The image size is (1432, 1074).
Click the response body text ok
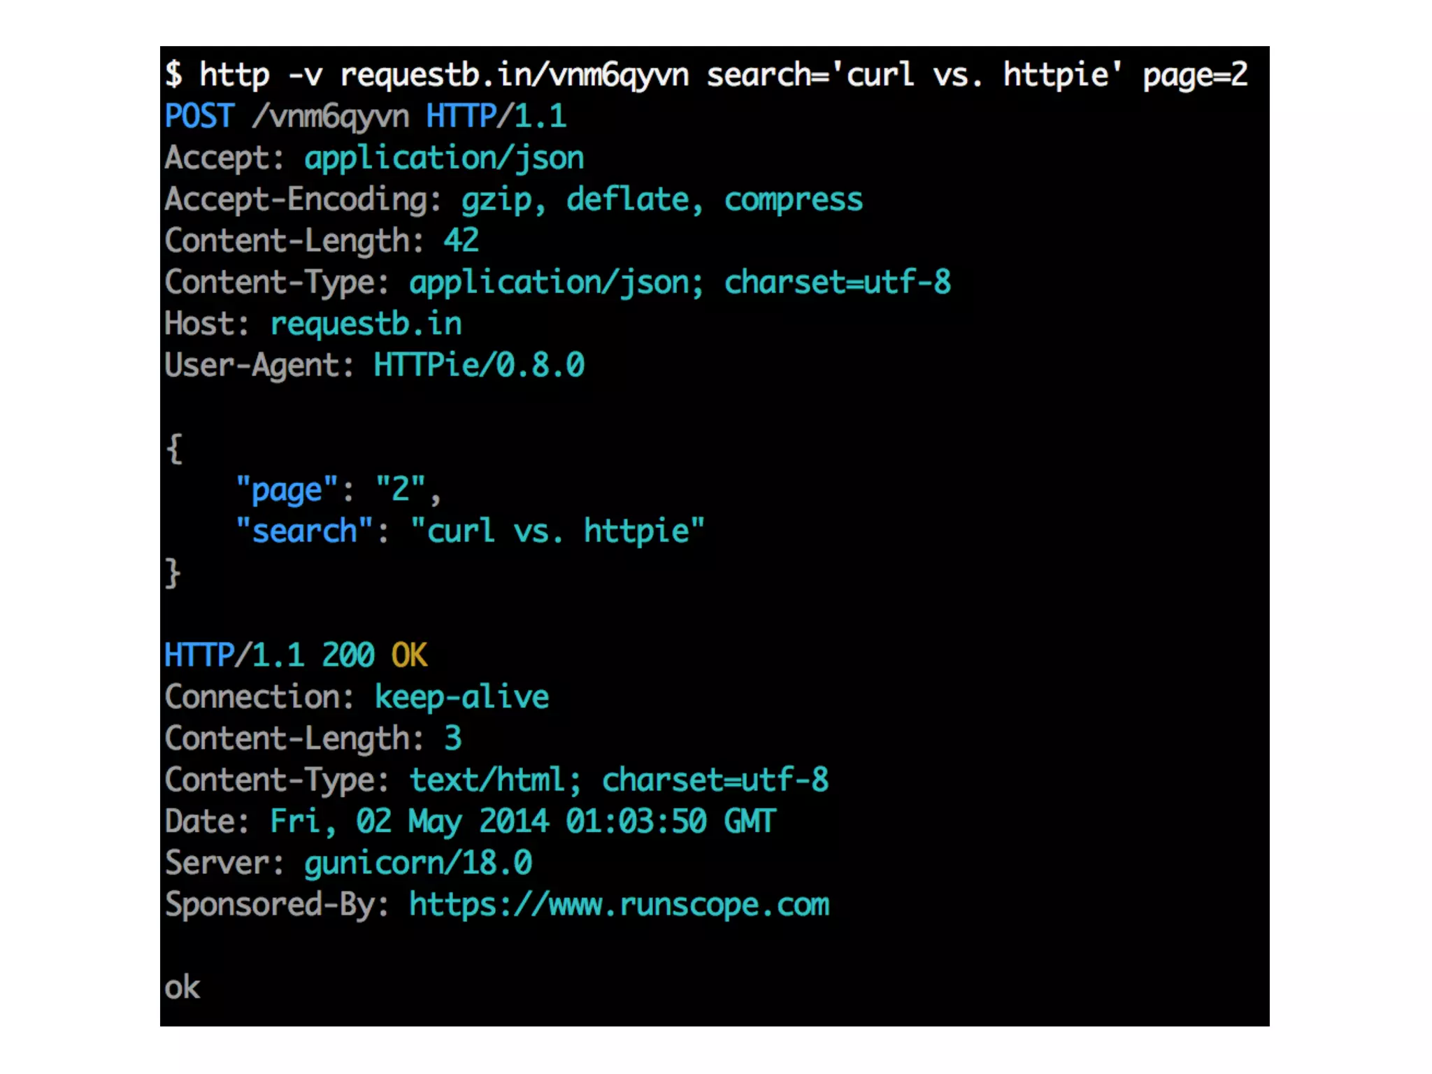pos(182,988)
